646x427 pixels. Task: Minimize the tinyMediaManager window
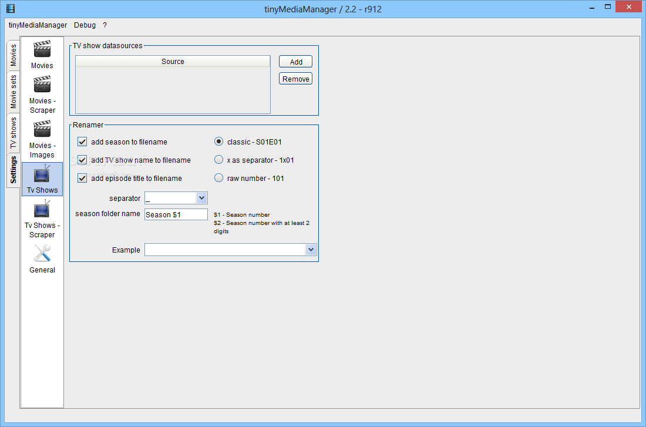click(592, 7)
